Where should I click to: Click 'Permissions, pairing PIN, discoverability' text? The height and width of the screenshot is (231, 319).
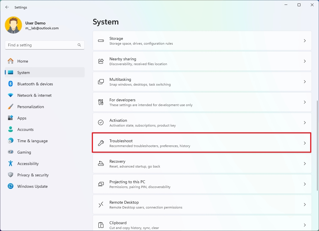coord(140,187)
